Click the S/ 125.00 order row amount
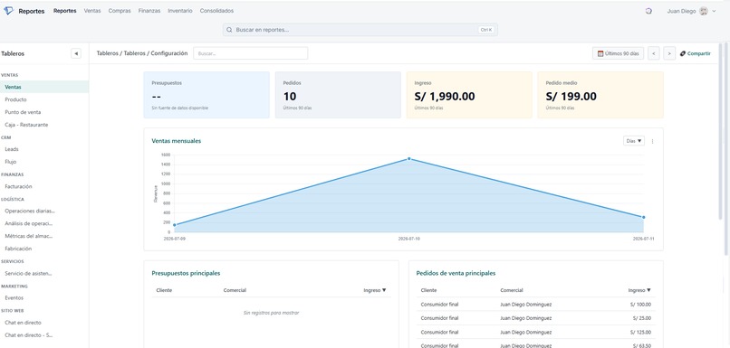 641,333
